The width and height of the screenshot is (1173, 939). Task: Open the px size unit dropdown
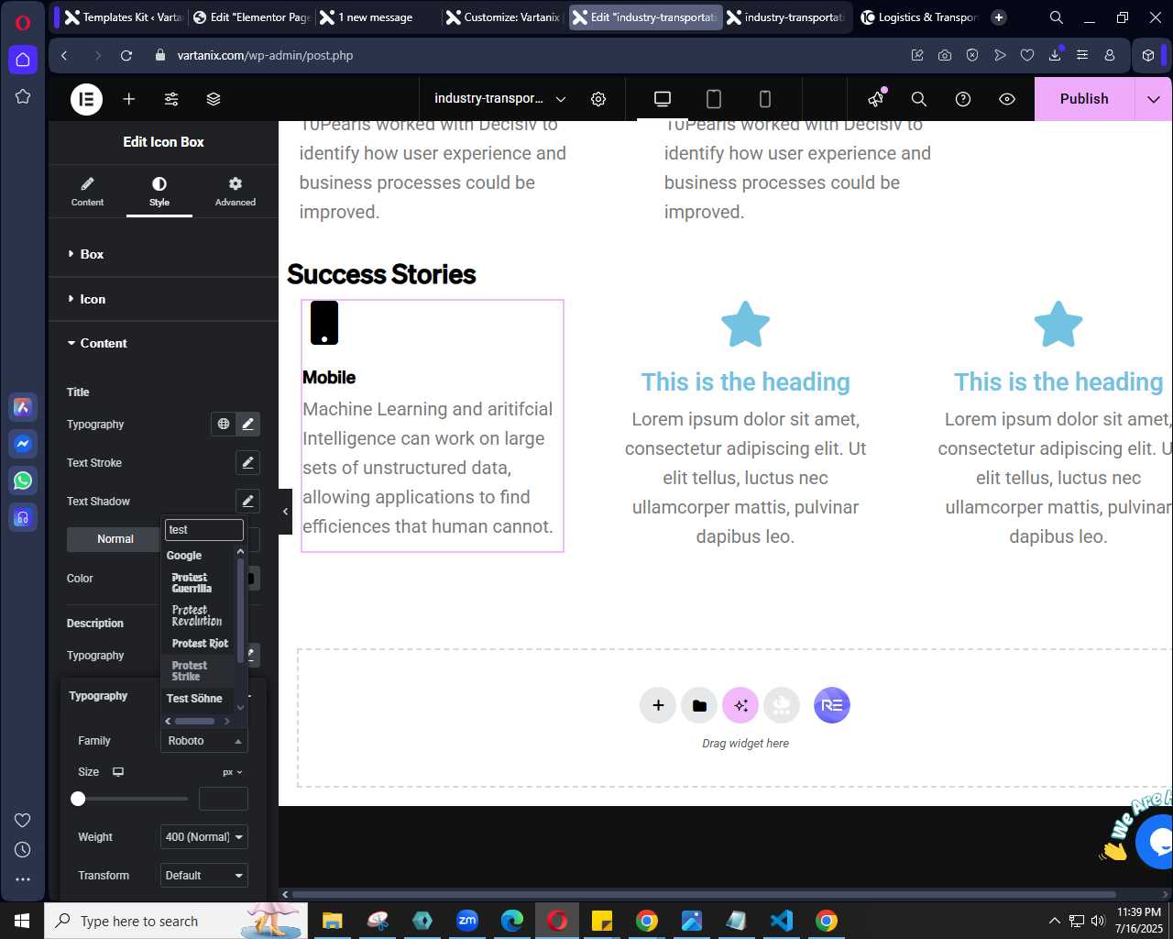click(233, 772)
